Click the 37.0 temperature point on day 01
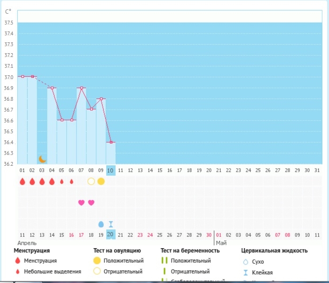The width and height of the screenshot is (329, 283). click(23, 76)
